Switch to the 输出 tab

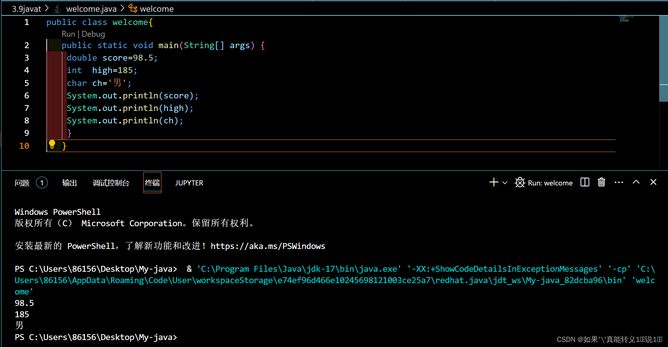[69, 183]
